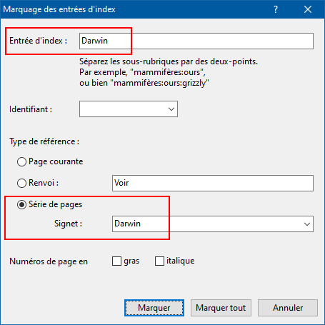Enable the italique checkbox
This screenshot has width=325, height=325.
pos(159,261)
